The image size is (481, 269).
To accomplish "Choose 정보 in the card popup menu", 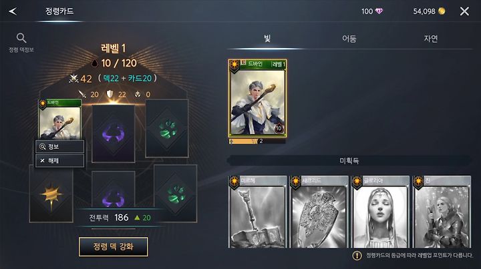I will [60, 146].
